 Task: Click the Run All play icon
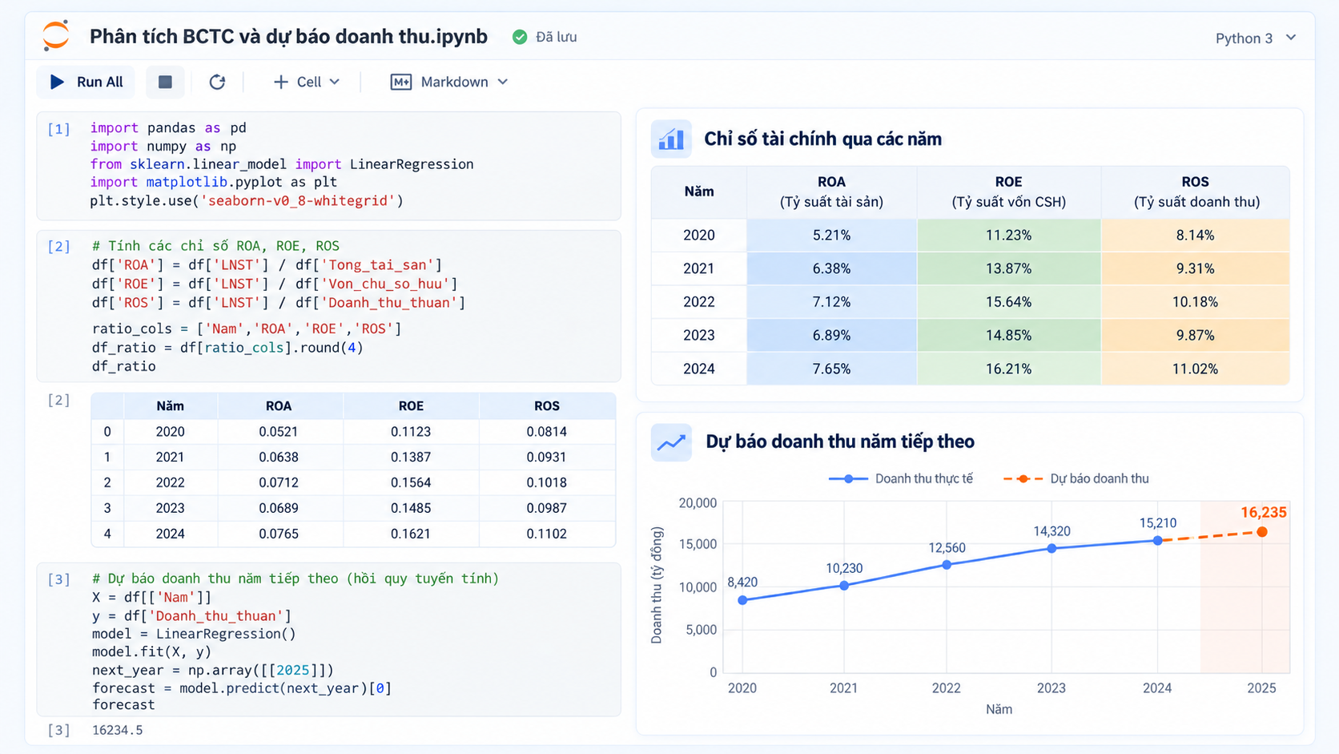(x=57, y=82)
